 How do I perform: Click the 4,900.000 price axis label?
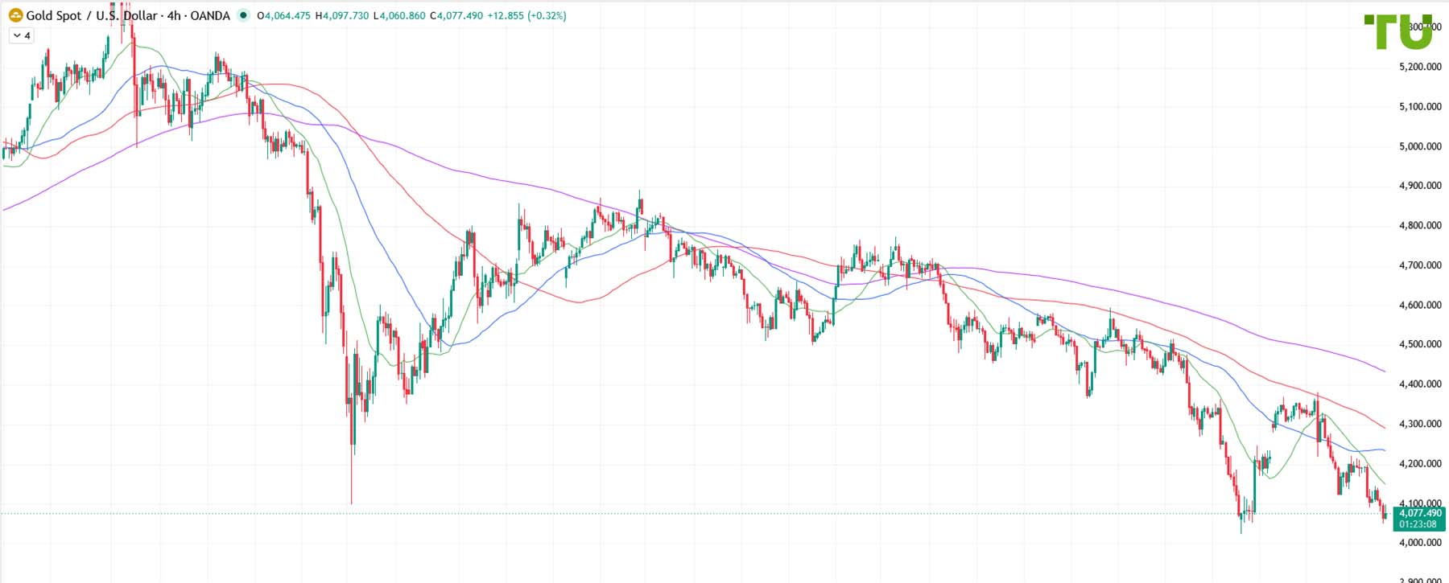[x=1420, y=186]
